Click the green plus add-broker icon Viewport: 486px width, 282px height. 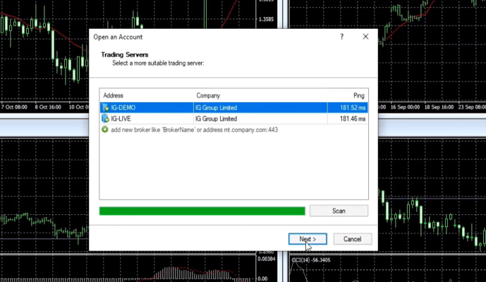pyautogui.click(x=105, y=130)
